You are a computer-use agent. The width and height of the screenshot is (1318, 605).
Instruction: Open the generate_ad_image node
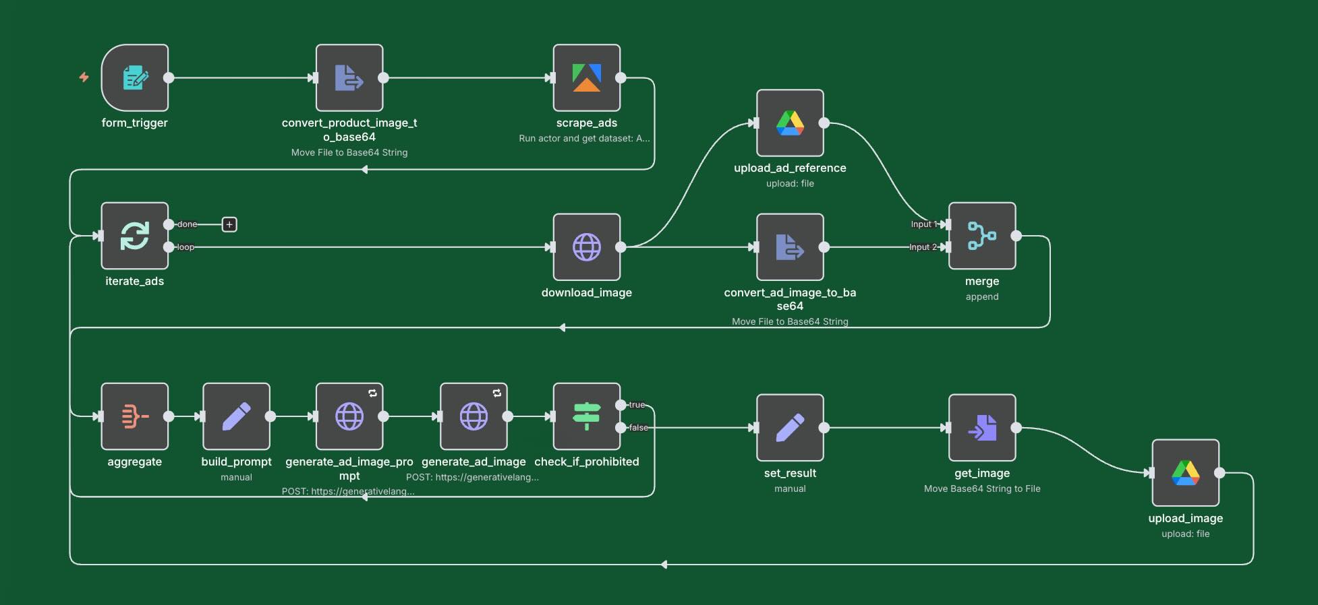point(474,416)
